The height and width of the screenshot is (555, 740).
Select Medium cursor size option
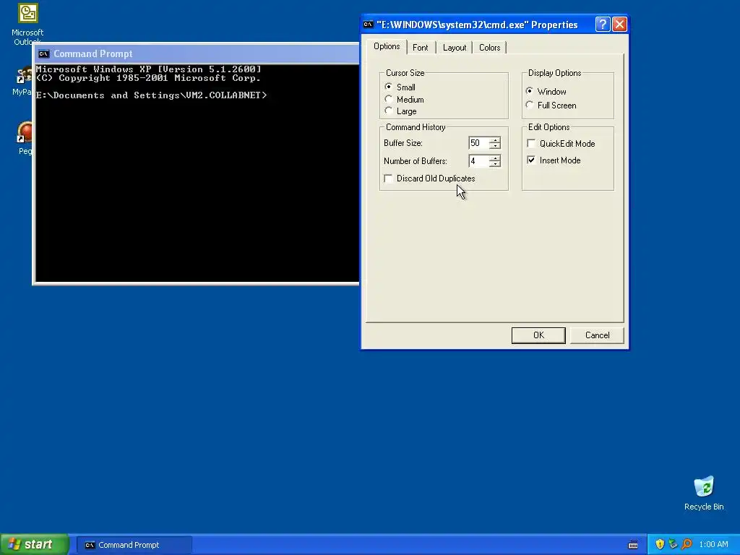coord(388,99)
